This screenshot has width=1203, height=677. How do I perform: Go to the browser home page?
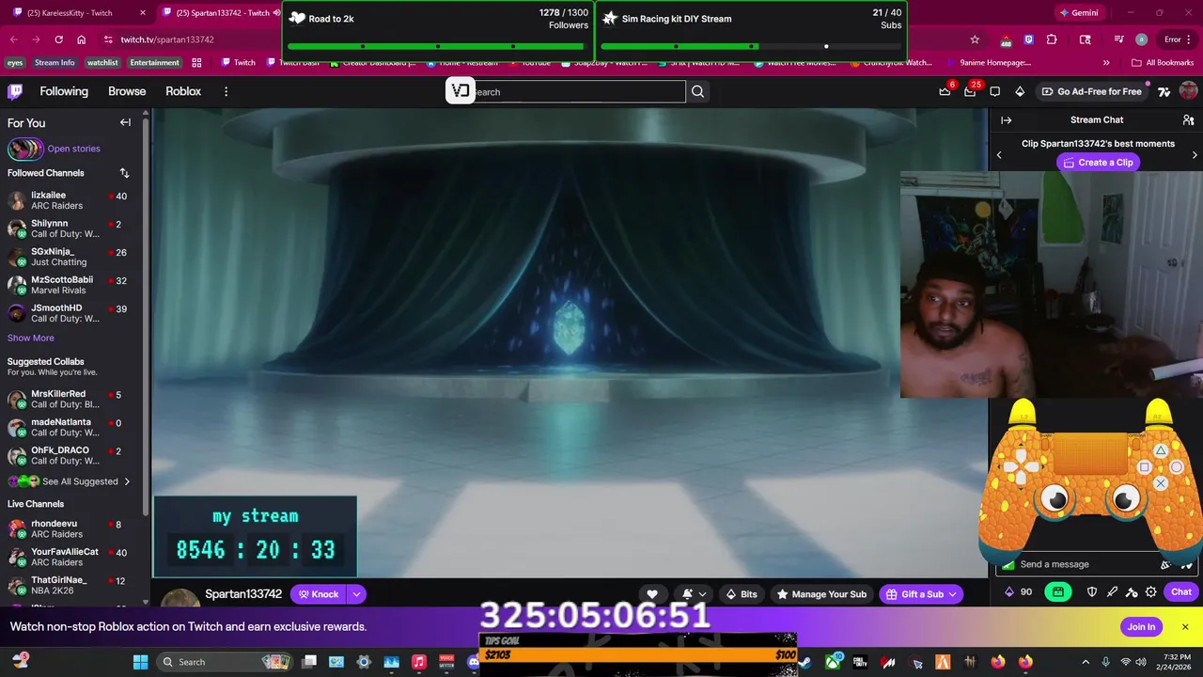pos(82,39)
